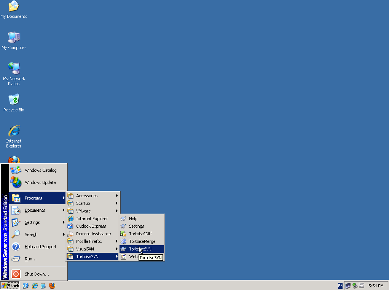
Task: Click the 5:54 PM clock
Action: [376, 286]
